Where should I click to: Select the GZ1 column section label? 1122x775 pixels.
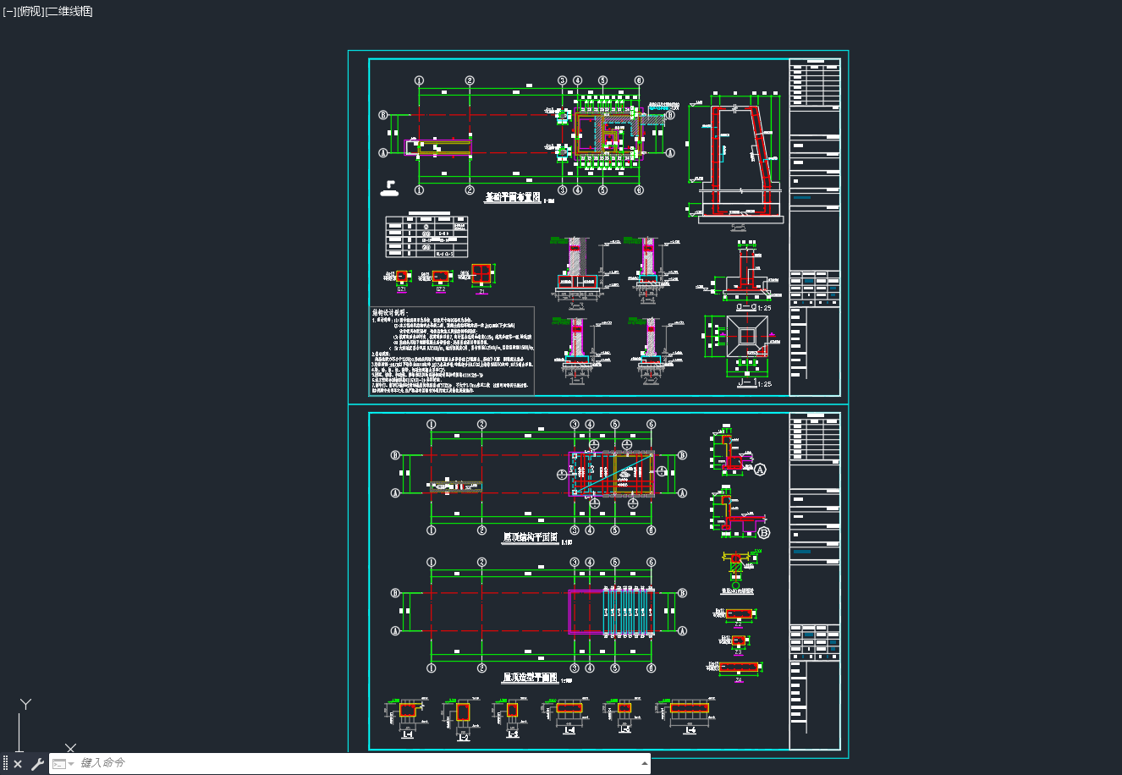click(402, 289)
